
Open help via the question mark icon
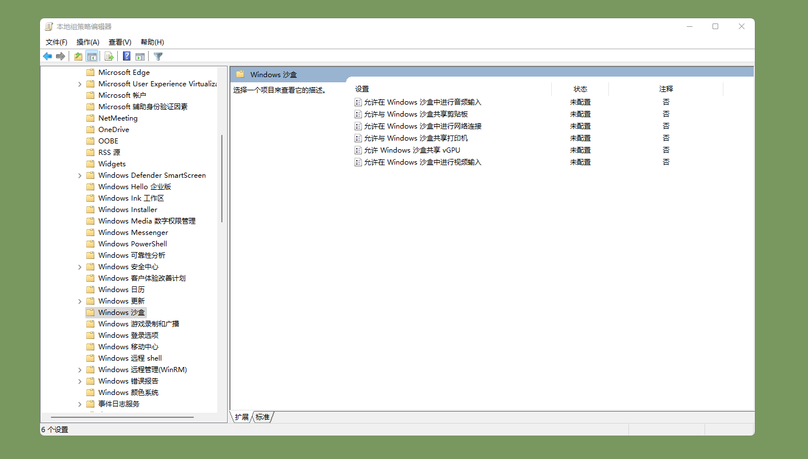127,56
